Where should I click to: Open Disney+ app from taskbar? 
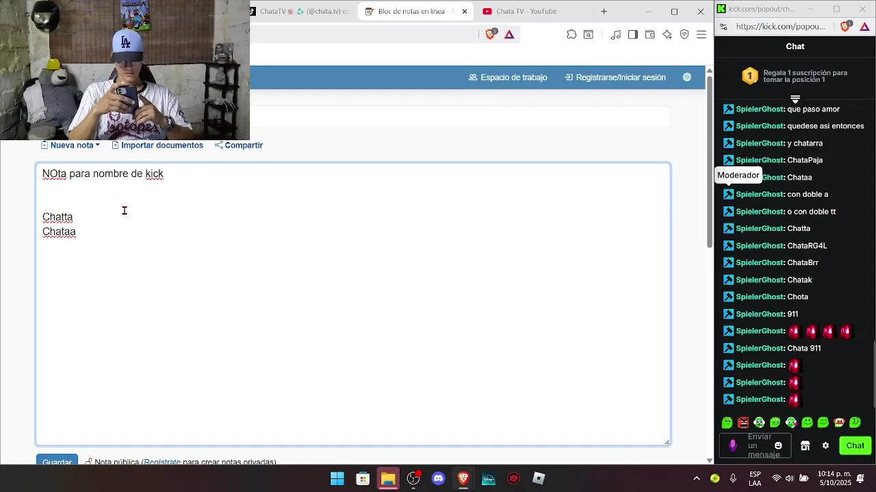[x=489, y=478]
